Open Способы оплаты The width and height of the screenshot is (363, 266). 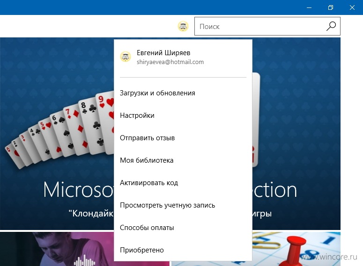(x=147, y=227)
